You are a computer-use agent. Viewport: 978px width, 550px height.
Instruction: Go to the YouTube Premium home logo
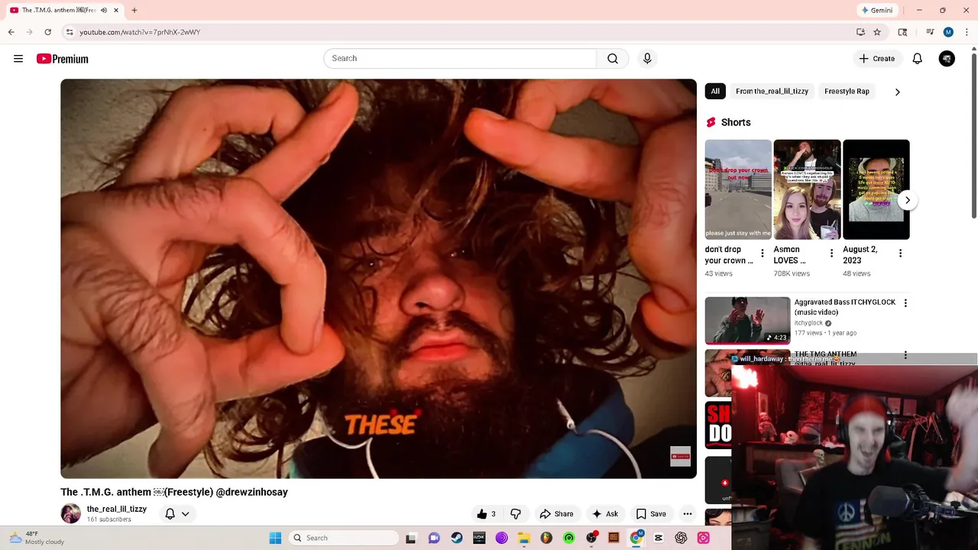(x=63, y=59)
